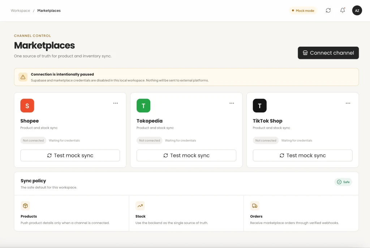The image size is (370, 248).
Task: Run Test mock sync for Tokopedia
Action: [186, 155]
